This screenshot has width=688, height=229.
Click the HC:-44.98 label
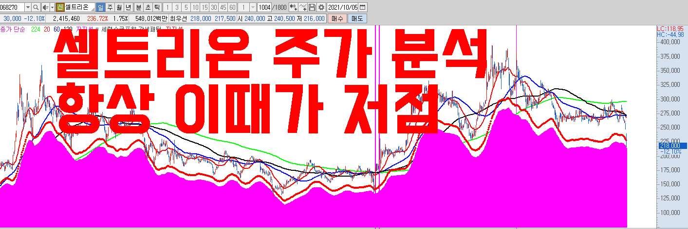[x=670, y=34]
